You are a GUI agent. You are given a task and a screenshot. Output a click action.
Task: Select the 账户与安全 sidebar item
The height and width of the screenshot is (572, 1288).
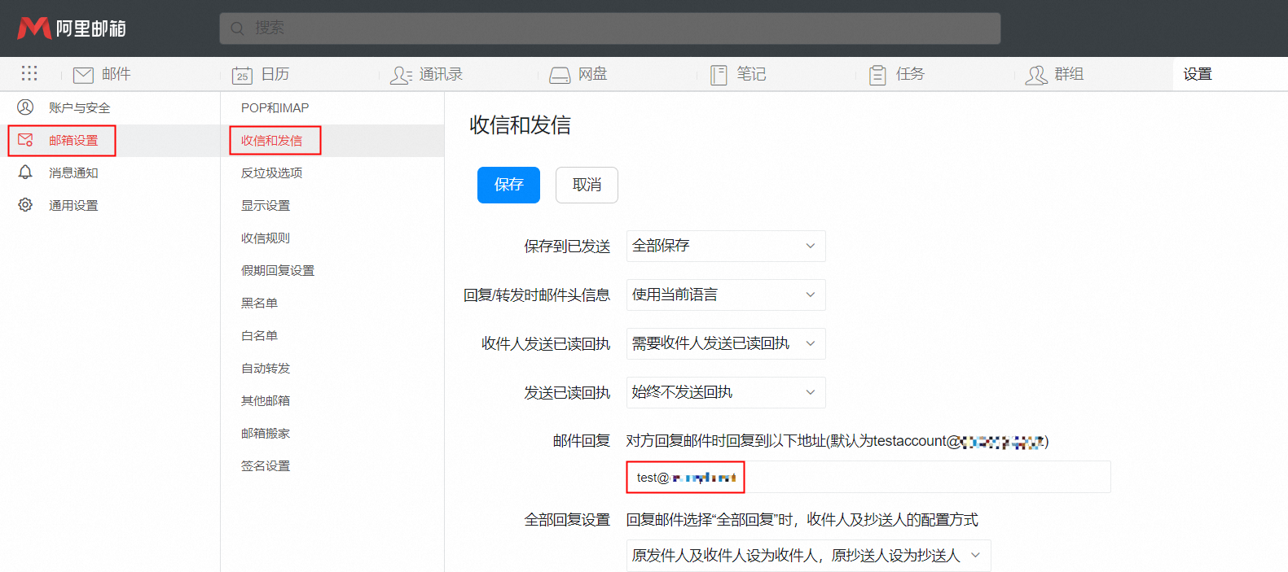79,107
